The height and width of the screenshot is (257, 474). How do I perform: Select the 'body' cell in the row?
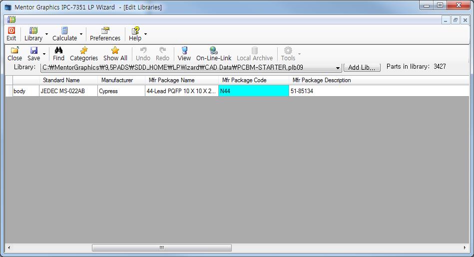click(x=25, y=91)
